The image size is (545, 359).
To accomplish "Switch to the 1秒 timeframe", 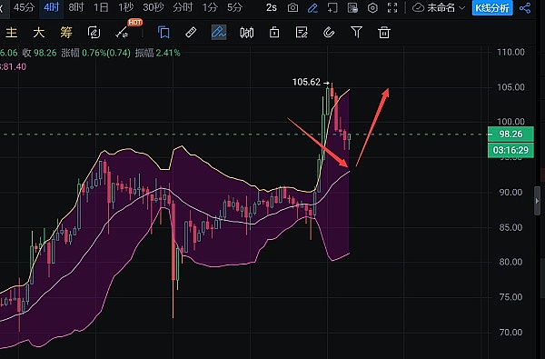I will tap(126, 7).
